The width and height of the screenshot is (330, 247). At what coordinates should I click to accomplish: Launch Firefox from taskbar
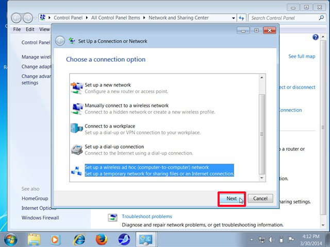point(102,239)
